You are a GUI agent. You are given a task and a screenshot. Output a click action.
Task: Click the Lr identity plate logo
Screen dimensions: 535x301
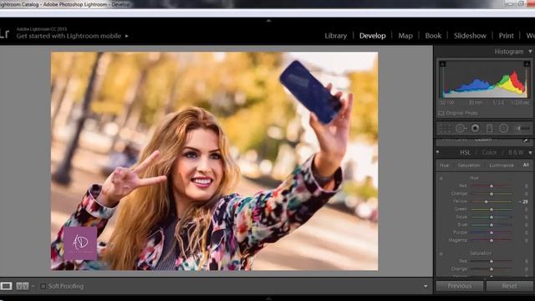5,33
